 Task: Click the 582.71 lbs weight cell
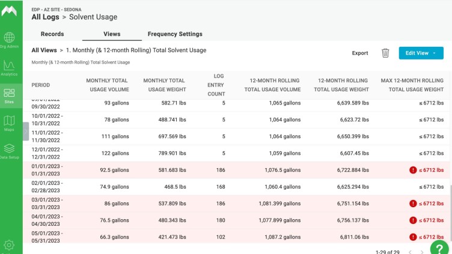pos(174,103)
